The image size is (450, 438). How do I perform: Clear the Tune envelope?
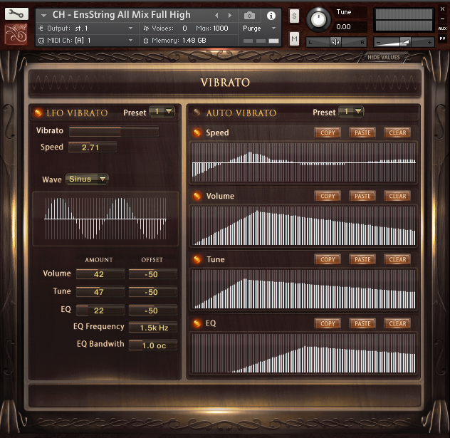397,259
